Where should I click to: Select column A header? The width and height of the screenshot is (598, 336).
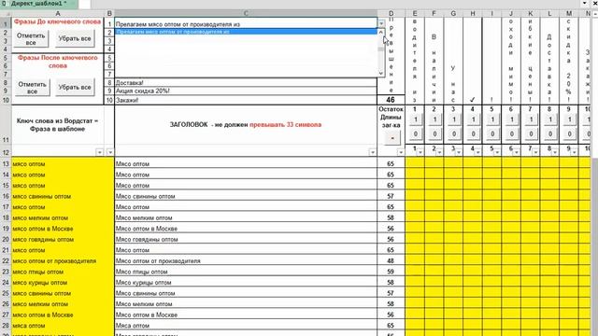coord(58,13)
